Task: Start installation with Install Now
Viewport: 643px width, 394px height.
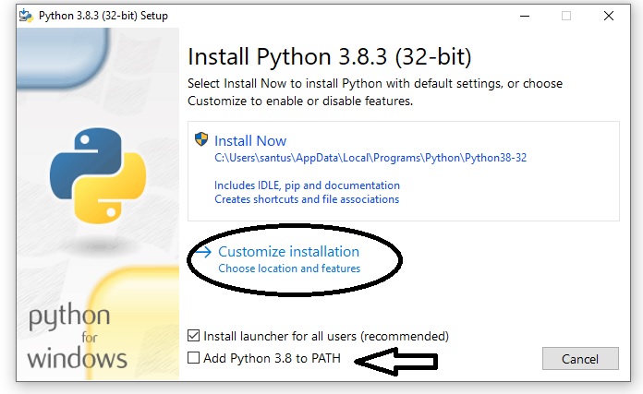Action: (250, 141)
